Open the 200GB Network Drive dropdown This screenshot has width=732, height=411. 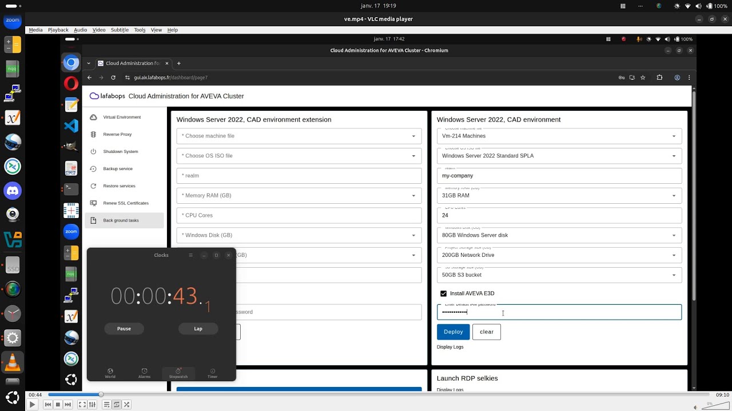coord(559,255)
